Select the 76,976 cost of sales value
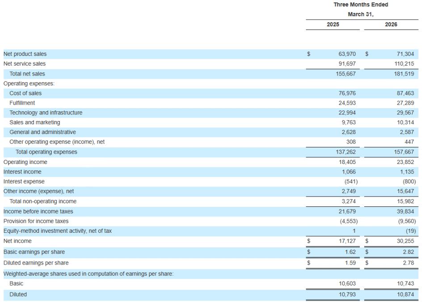Screen dimensions: 429x302 point(347,93)
